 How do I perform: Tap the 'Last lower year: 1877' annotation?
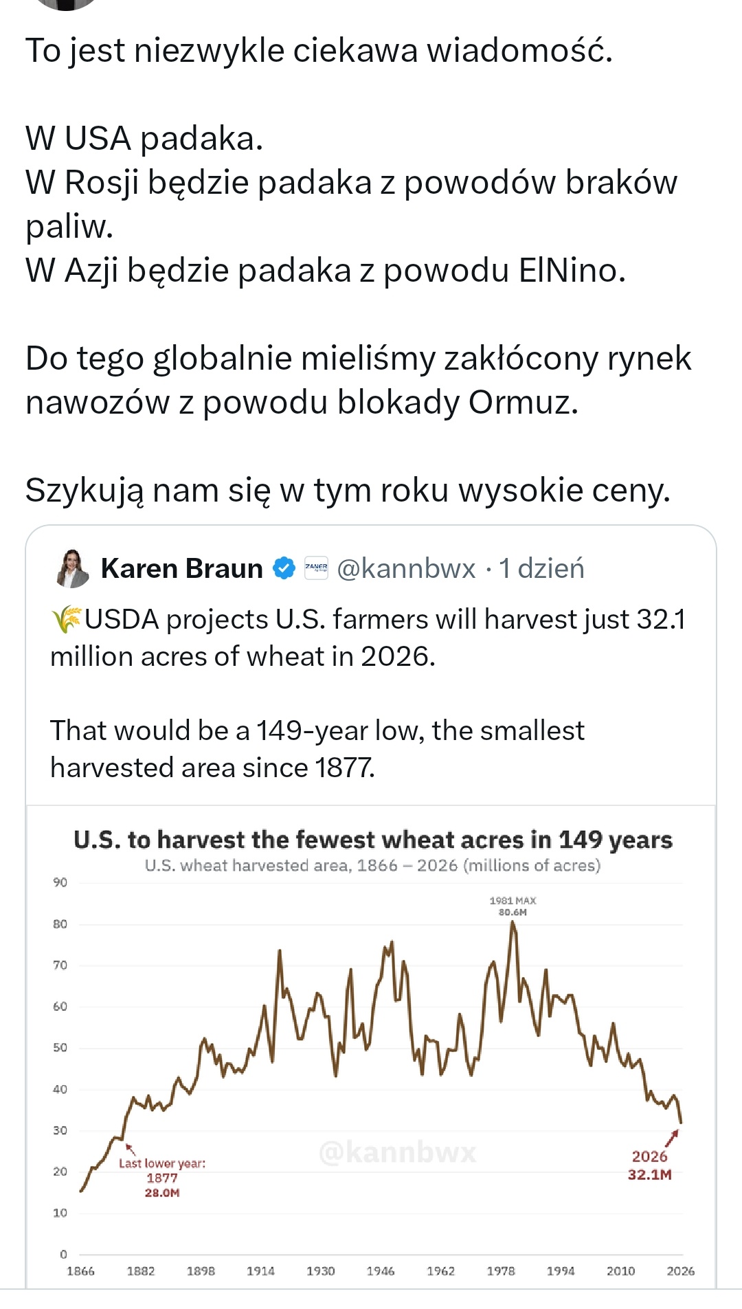(162, 1178)
